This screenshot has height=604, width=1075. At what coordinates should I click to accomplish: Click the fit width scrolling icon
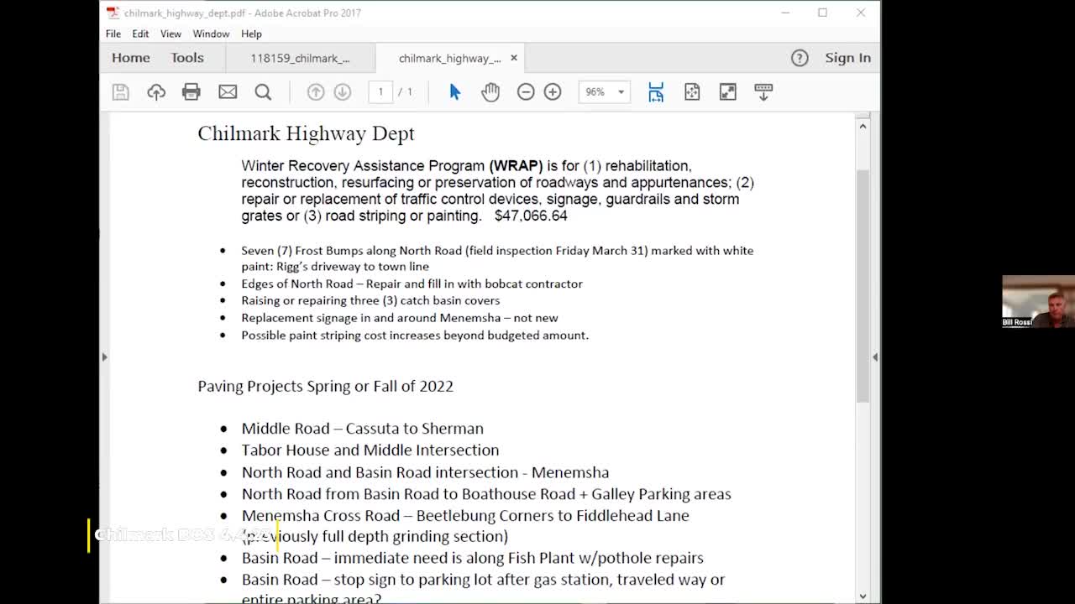656,92
